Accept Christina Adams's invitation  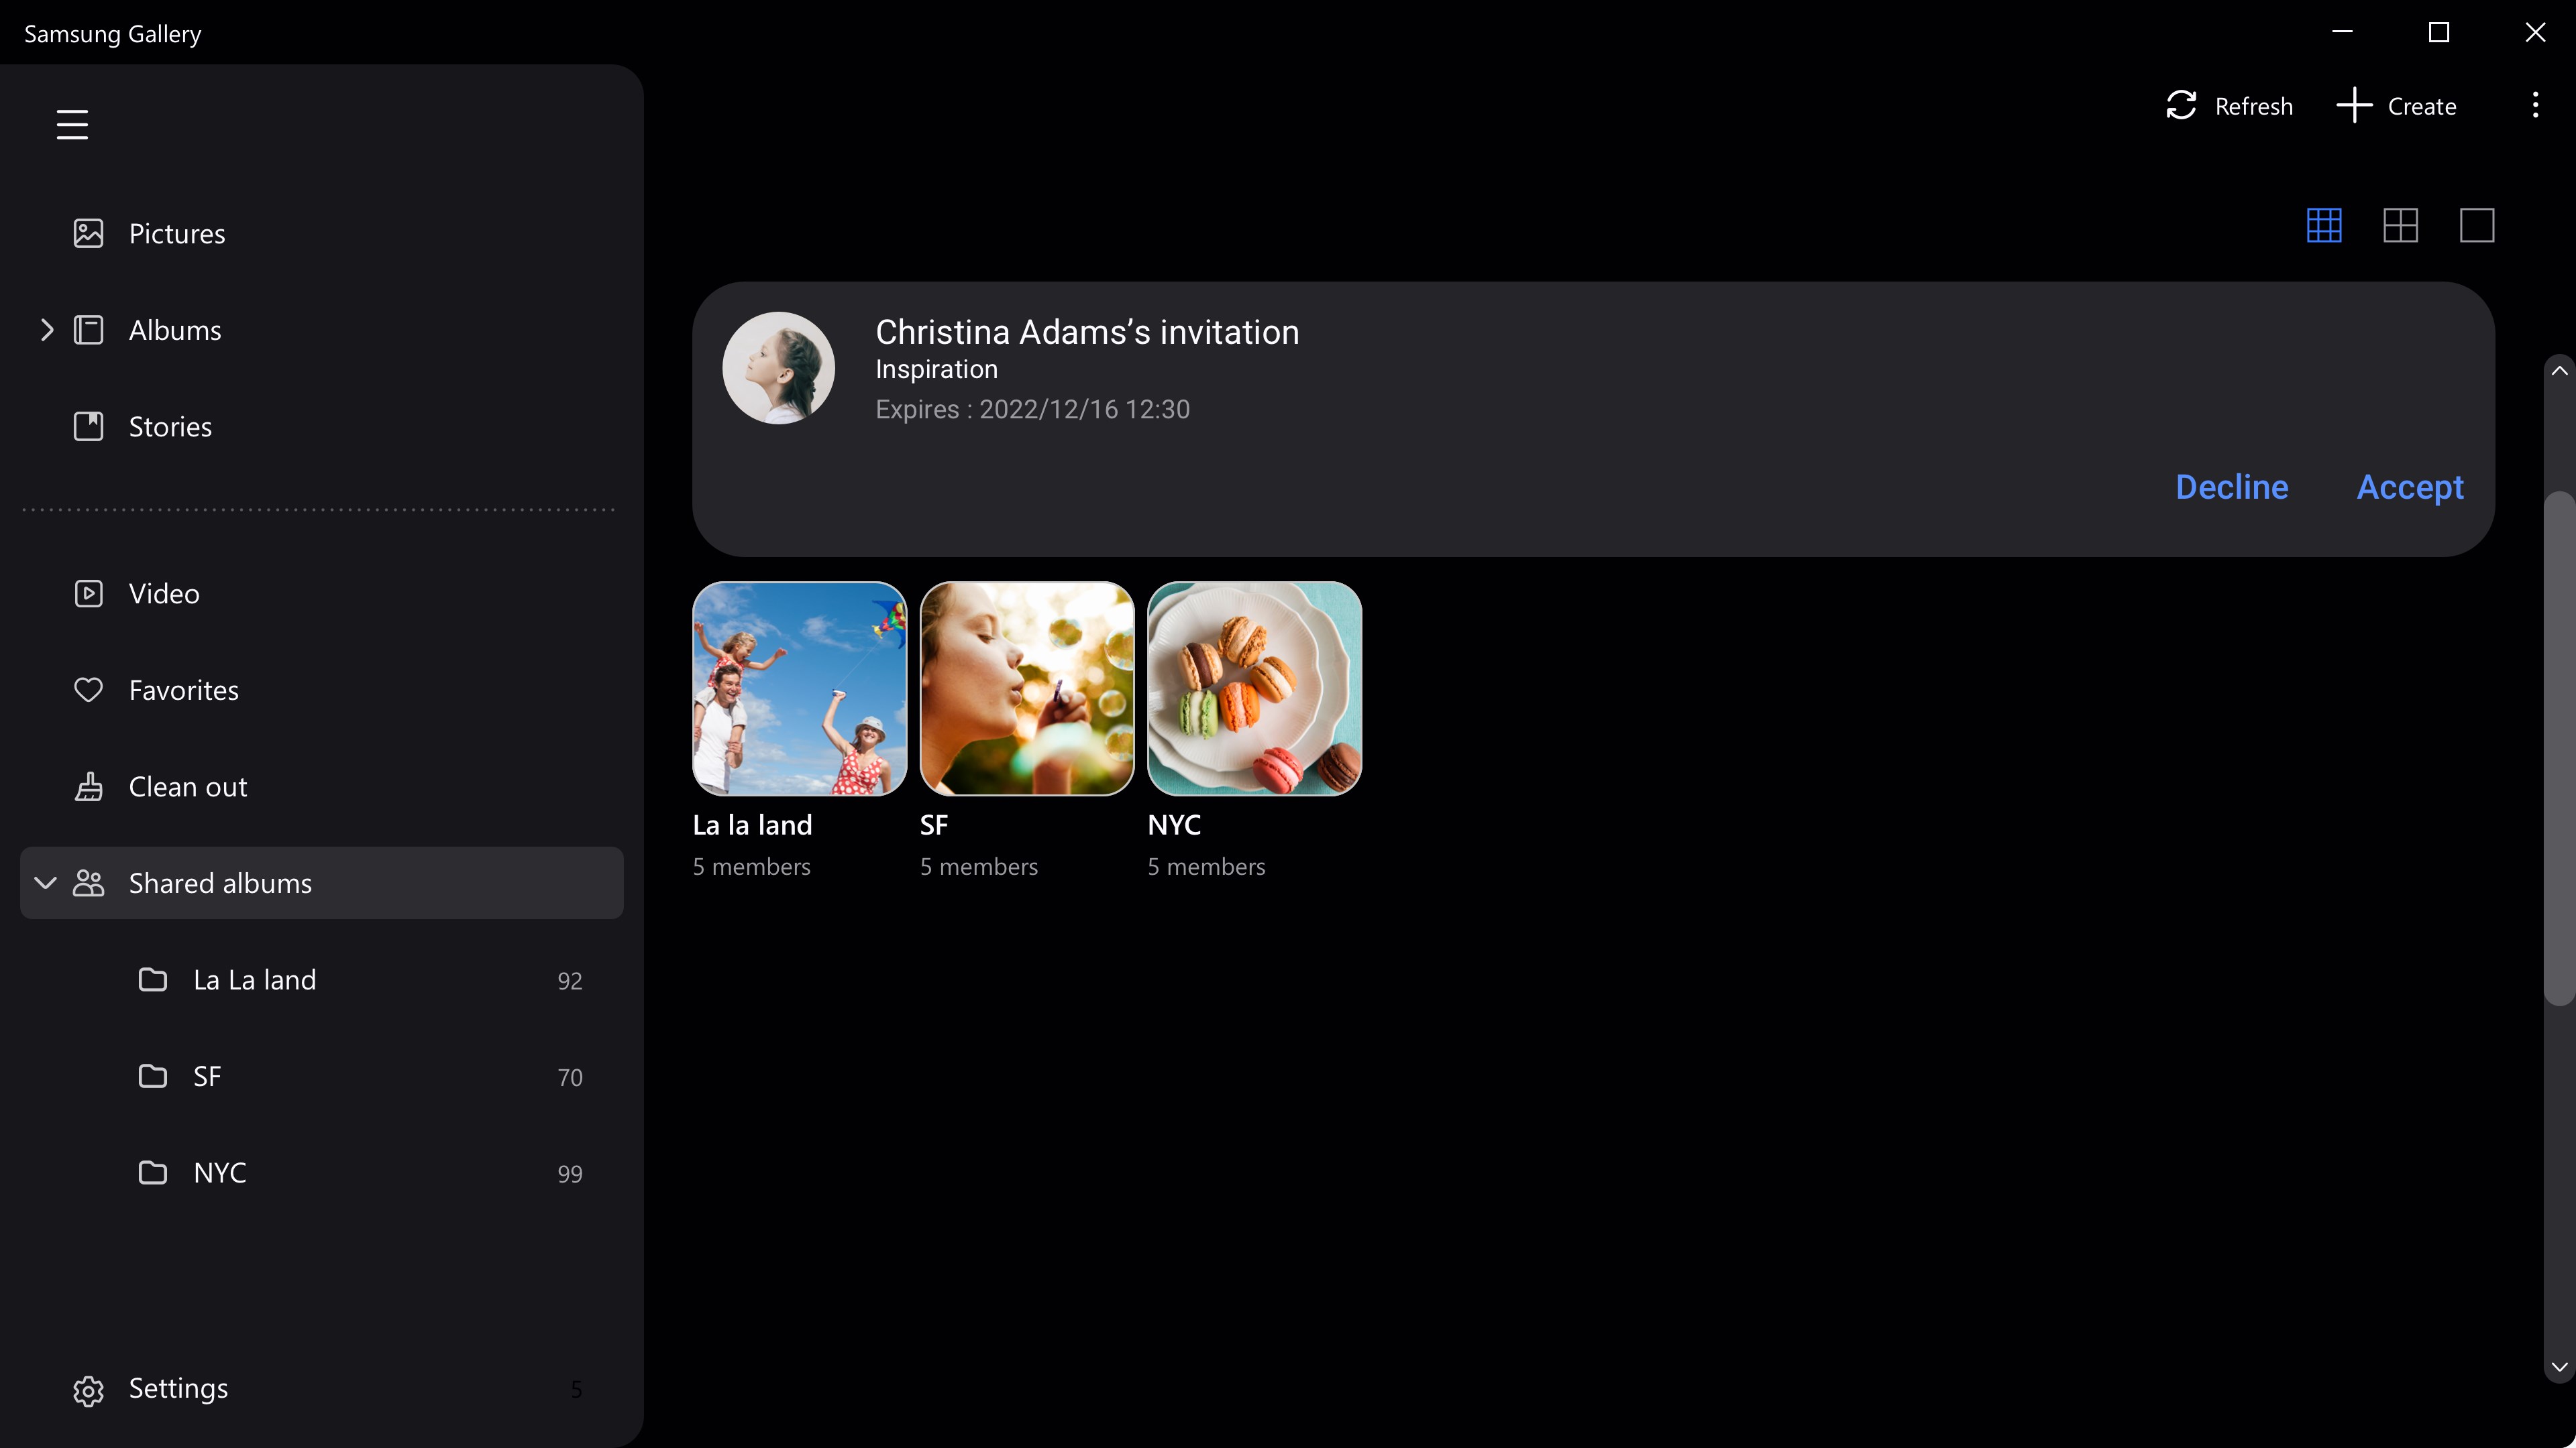[2409, 487]
